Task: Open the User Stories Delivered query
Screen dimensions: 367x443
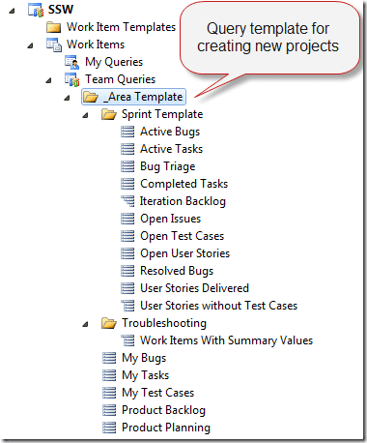Action: coord(194,288)
